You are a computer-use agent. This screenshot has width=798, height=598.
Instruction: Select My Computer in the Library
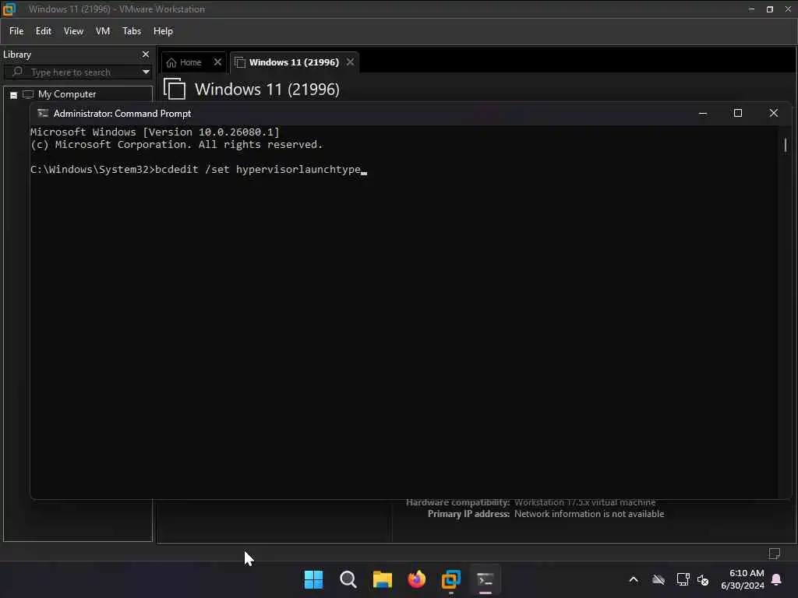[67, 94]
